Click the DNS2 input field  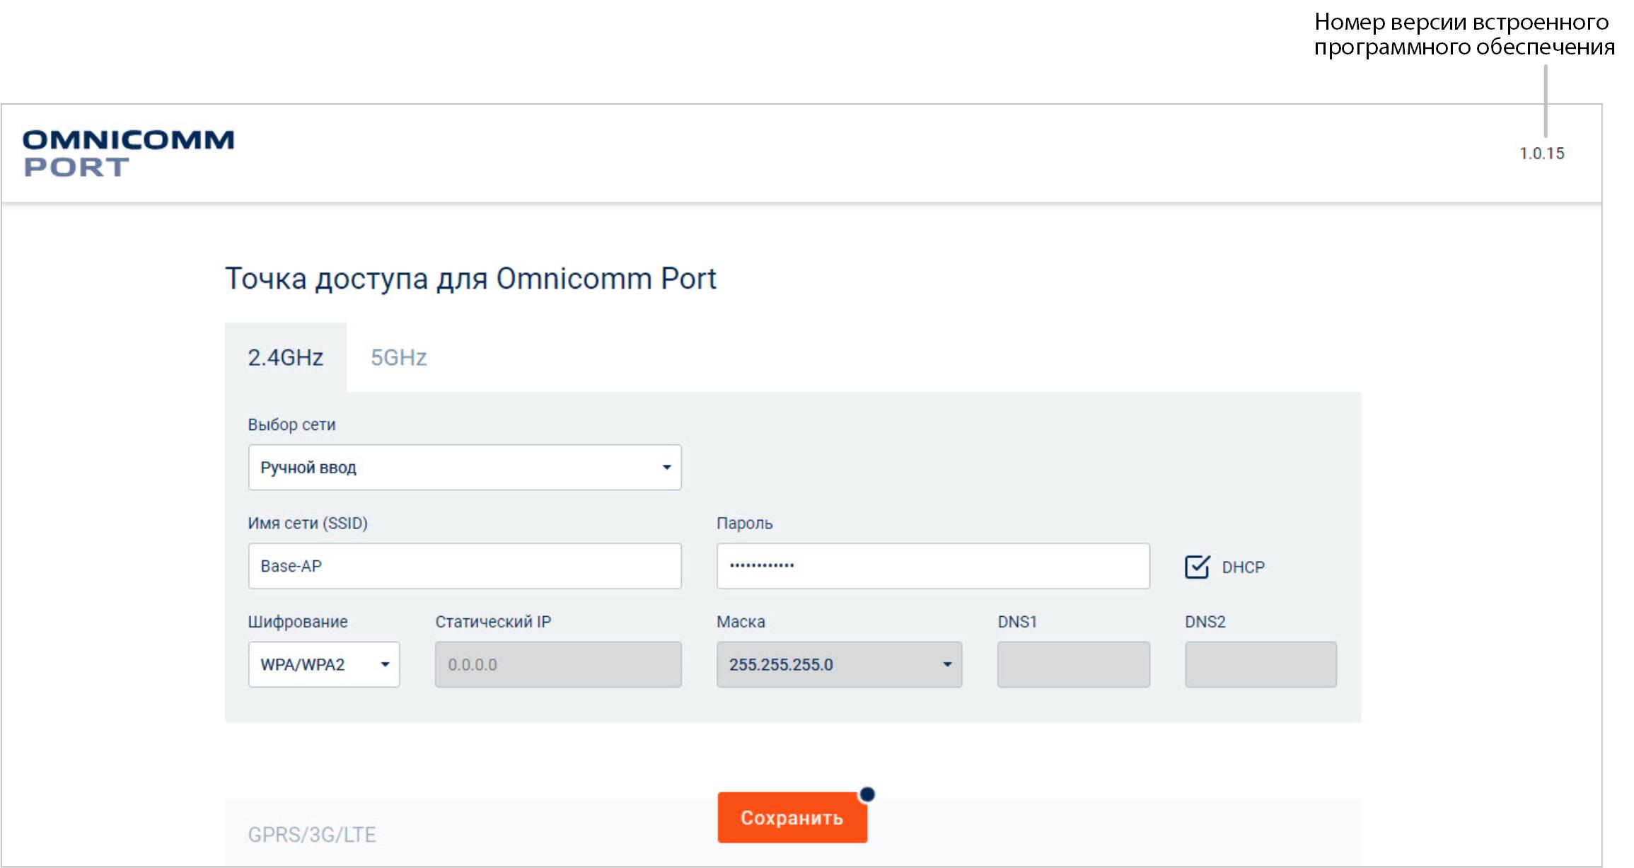[x=1261, y=664]
